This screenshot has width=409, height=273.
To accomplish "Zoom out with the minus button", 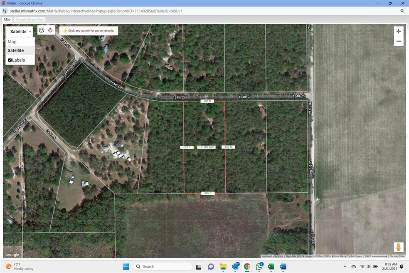I will (x=398, y=41).
